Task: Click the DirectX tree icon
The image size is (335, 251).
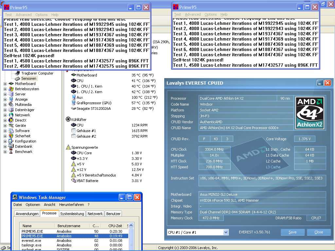Action: pos(11,120)
